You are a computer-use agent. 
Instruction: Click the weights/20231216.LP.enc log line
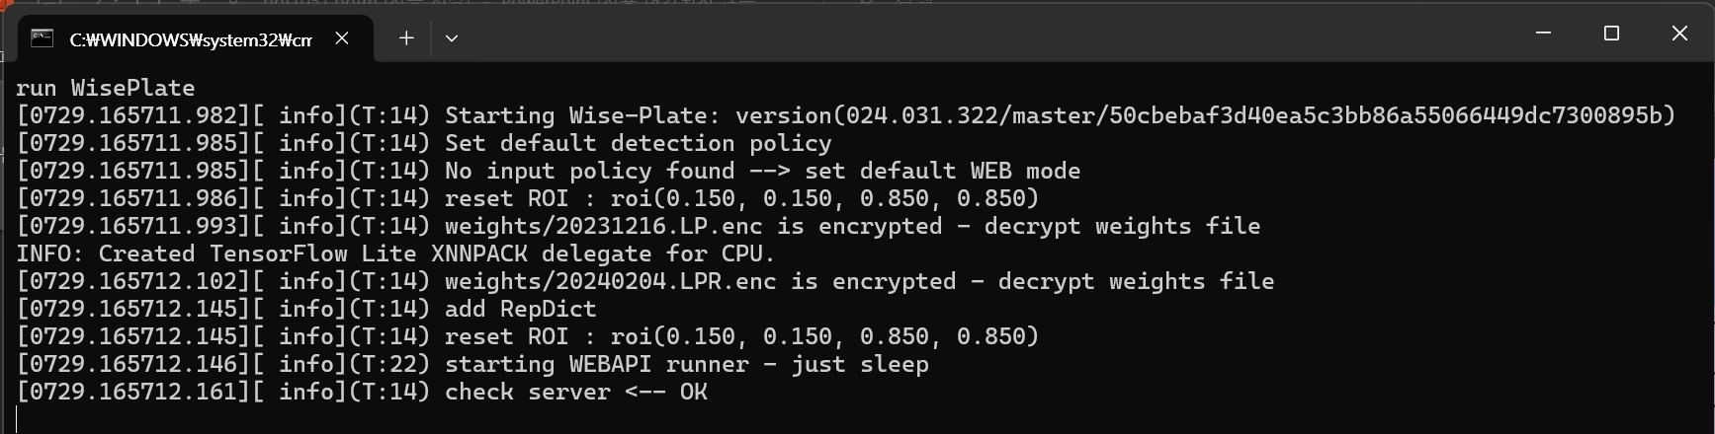(639, 226)
